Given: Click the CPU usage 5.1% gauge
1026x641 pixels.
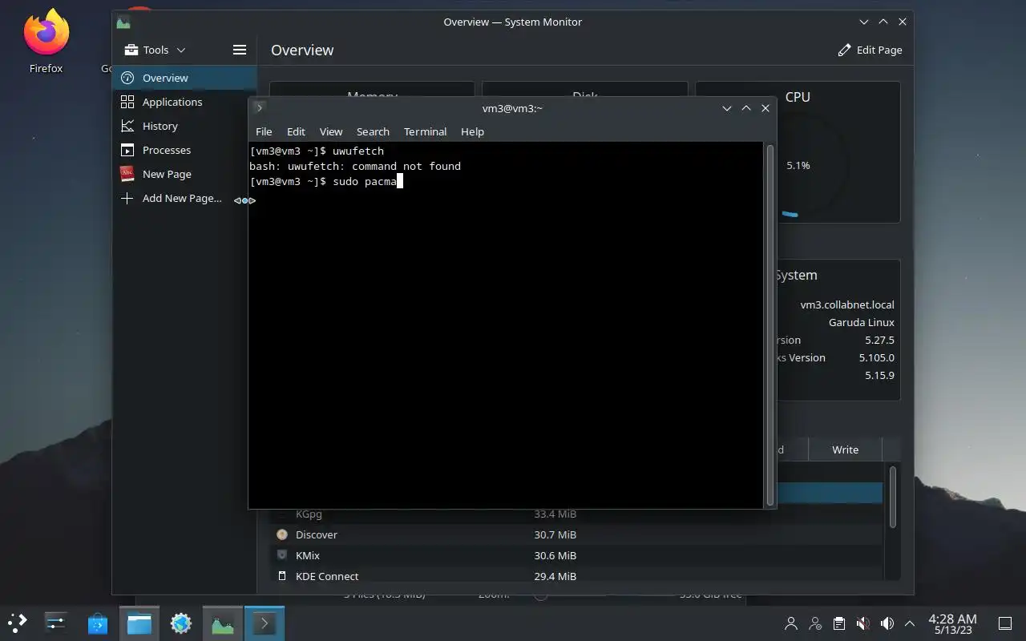Looking at the screenshot, I should (798, 166).
